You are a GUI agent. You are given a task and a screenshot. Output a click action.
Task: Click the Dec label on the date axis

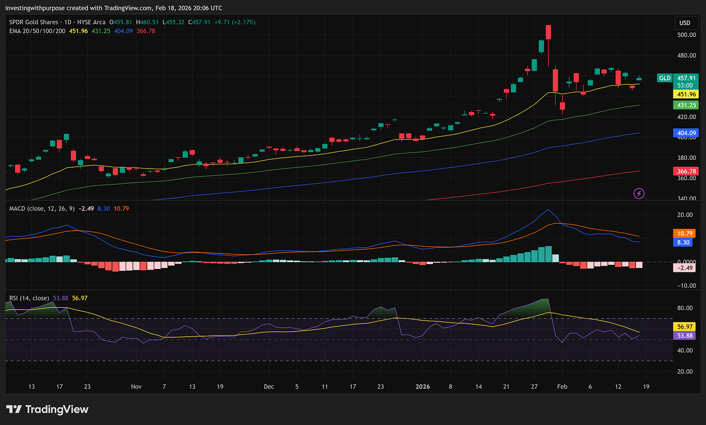pyautogui.click(x=269, y=387)
